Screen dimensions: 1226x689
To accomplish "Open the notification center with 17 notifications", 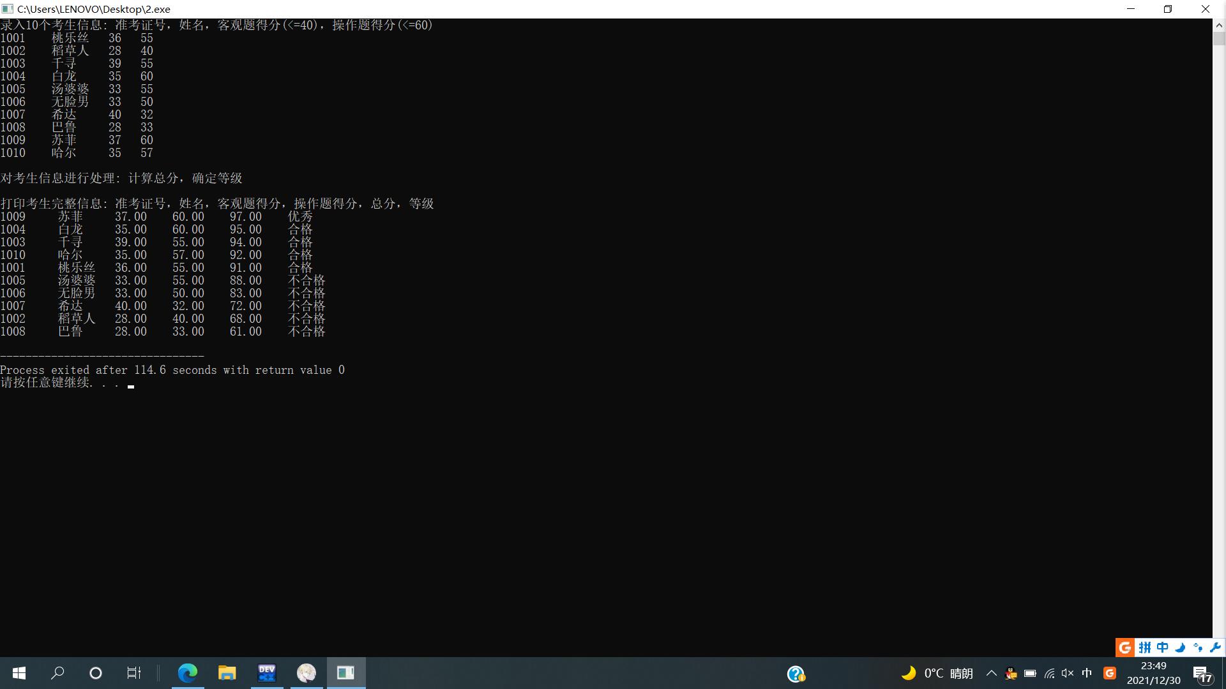I will coord(1203,674).
